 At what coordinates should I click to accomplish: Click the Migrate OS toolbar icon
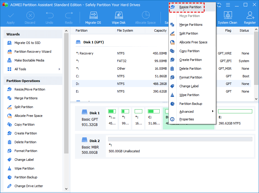(x=93, y=17)
